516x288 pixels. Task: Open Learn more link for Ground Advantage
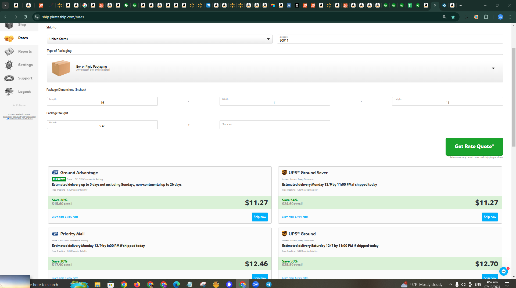65,217
